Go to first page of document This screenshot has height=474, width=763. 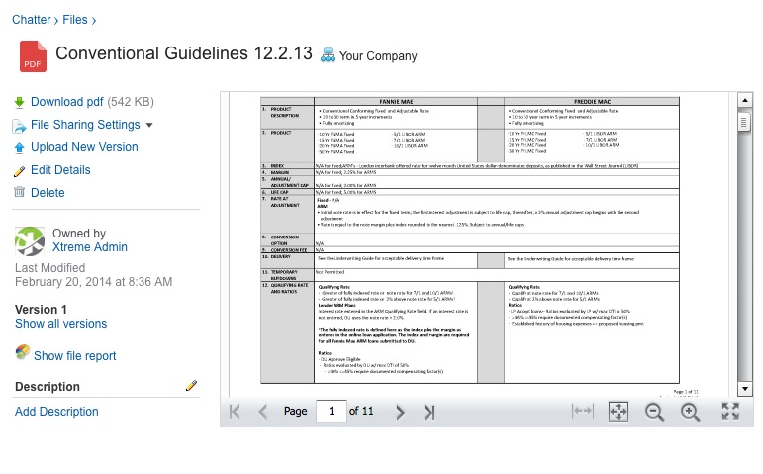(x=235, y=412)
